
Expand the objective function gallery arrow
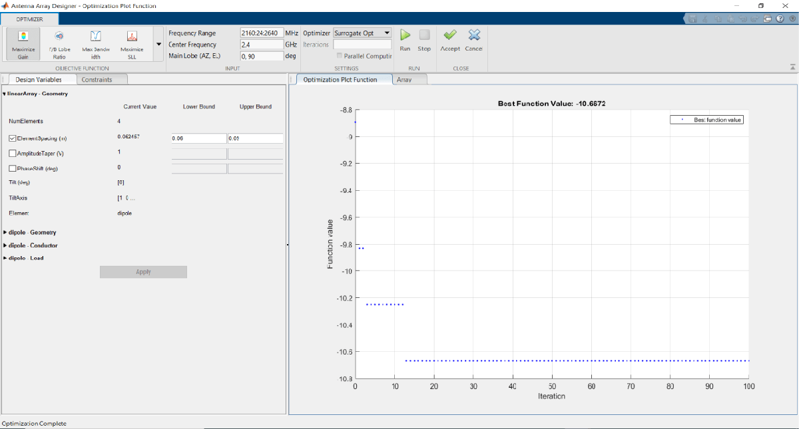(158, 45)
